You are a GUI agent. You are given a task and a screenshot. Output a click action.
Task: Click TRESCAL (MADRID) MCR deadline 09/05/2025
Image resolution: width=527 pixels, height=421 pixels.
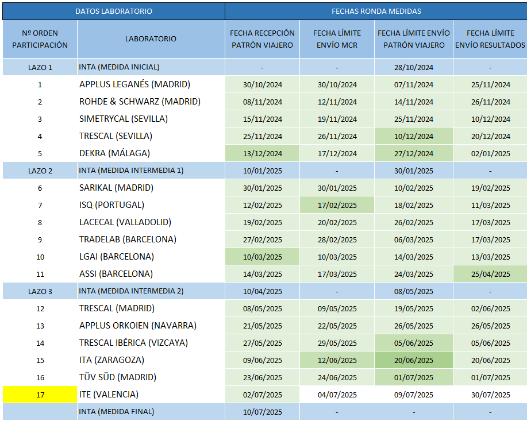[337, 308]
